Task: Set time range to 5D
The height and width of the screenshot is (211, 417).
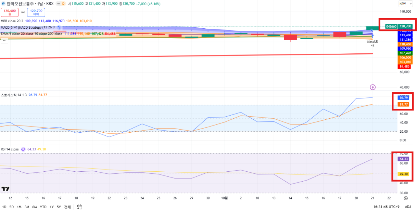Action: pos(12,207)
